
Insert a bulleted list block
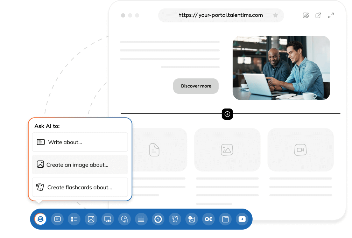[x=74, y=219]
